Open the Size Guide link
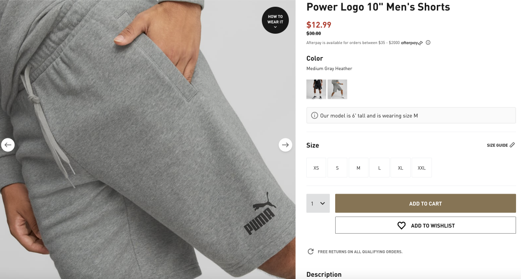The height and width of the screenshot is (279, 521). 501,145
